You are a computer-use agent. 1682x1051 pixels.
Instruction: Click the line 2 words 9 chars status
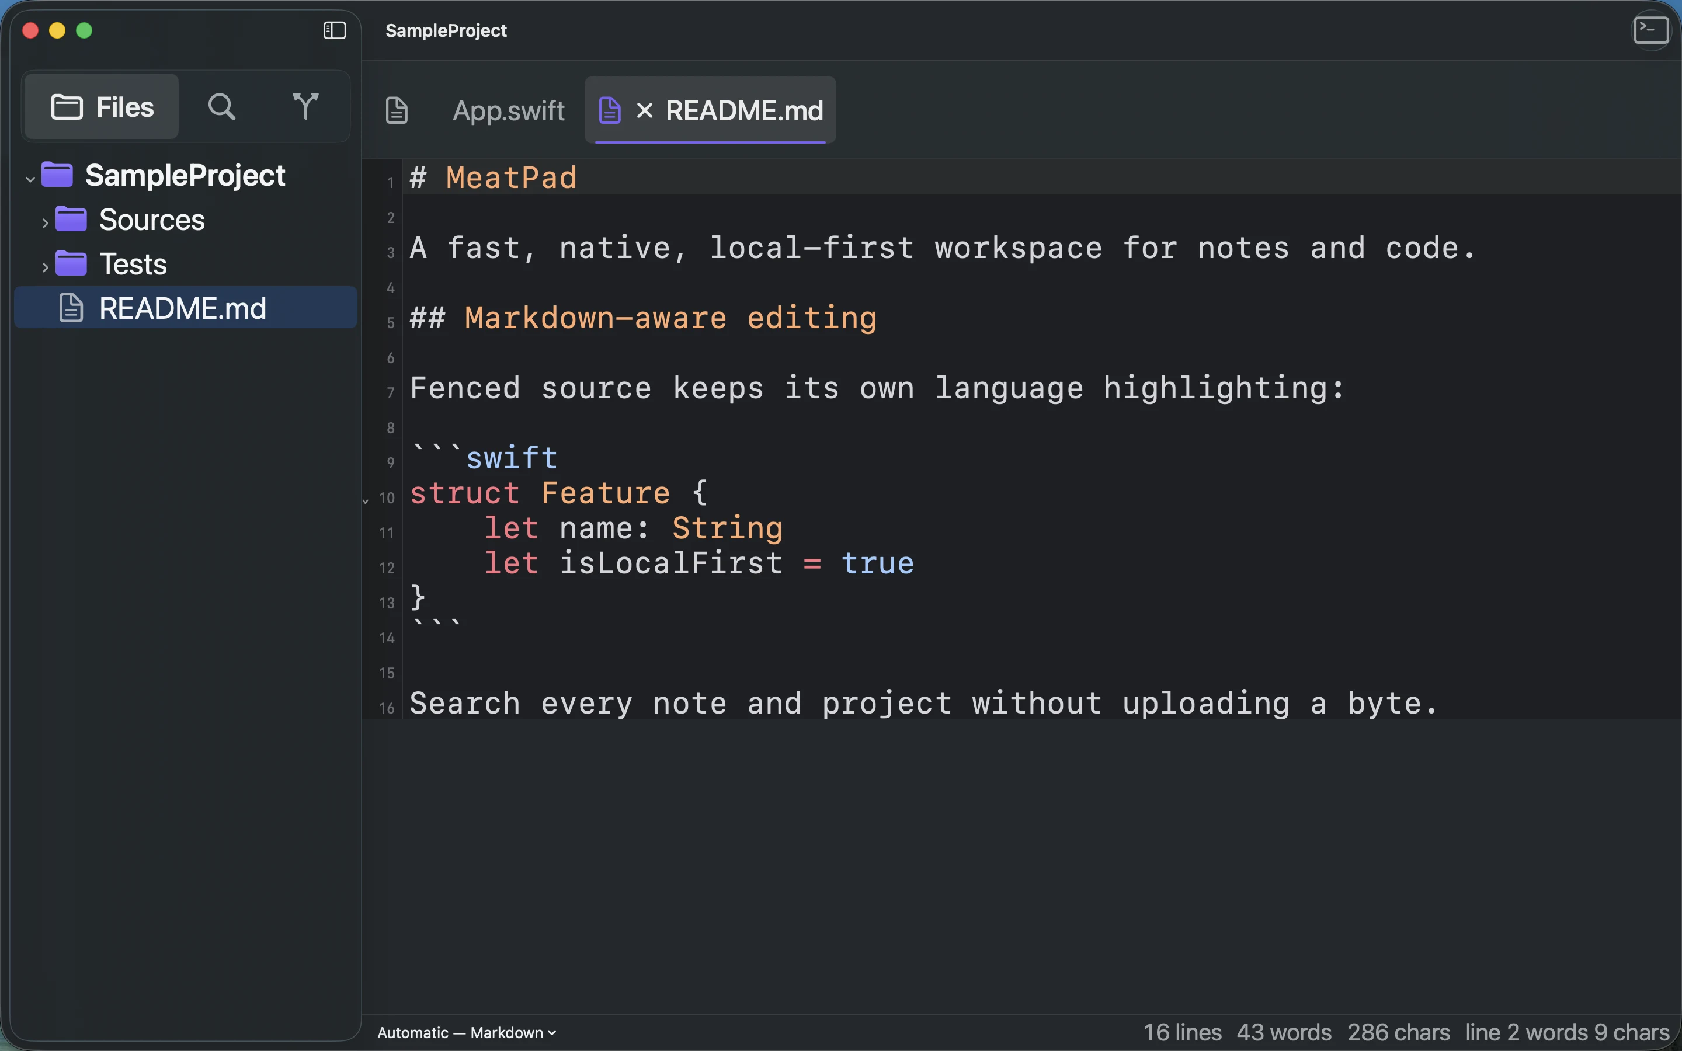click(x=1568, y=1033)
